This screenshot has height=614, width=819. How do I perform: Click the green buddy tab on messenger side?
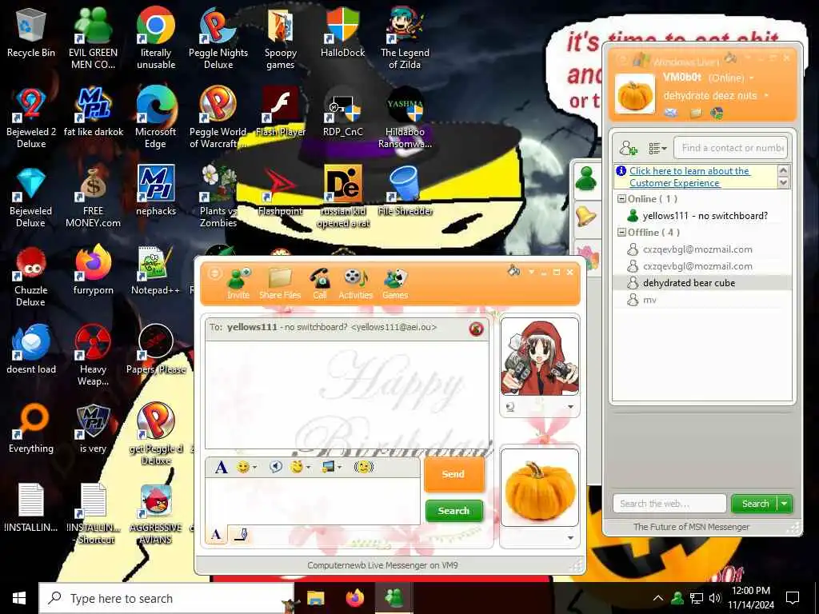586,179
